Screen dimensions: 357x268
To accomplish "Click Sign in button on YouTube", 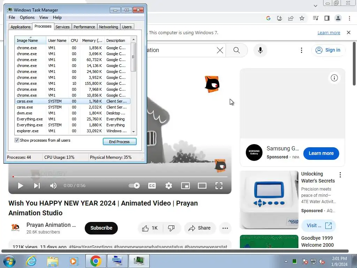I will click(328, 50).
